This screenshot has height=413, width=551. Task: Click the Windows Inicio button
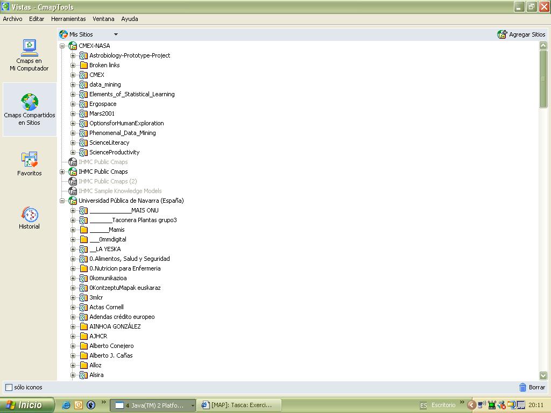point(27,405)
